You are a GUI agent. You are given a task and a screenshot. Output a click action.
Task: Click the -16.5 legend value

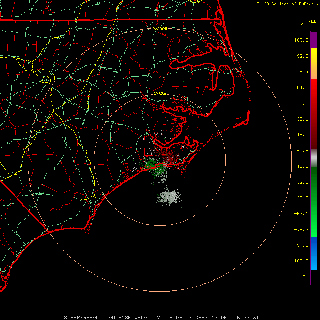pos(301,166)
